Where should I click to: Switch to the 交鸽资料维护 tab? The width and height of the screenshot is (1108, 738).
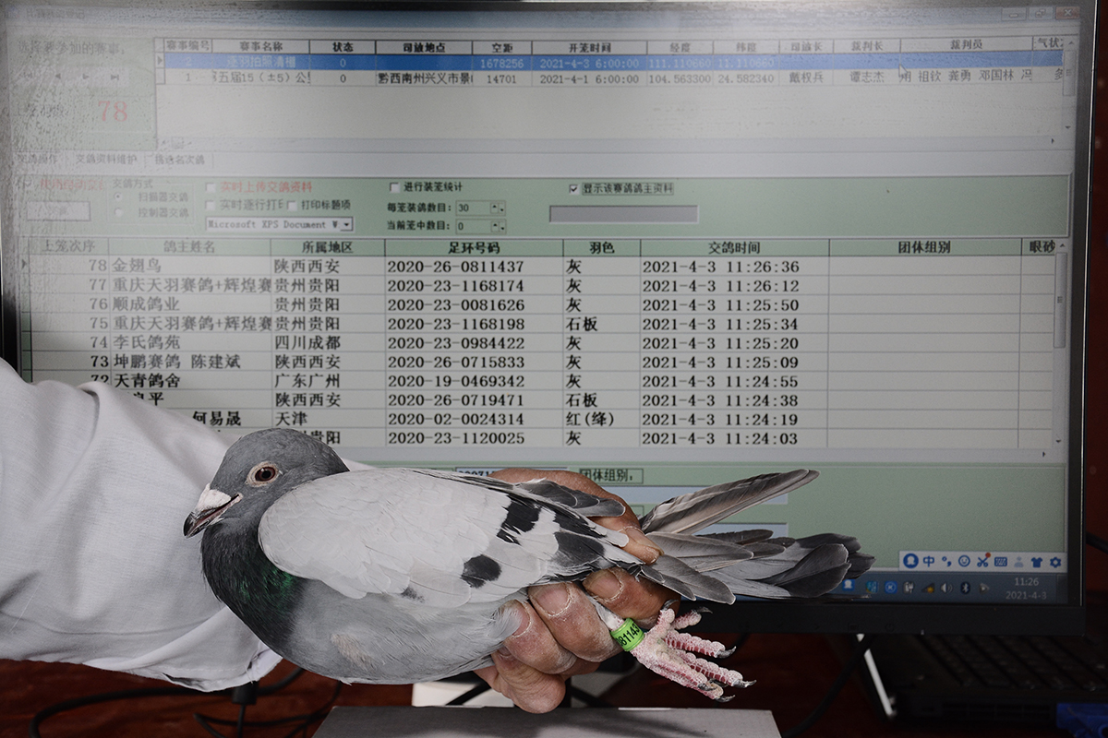(x=105, y=160)
